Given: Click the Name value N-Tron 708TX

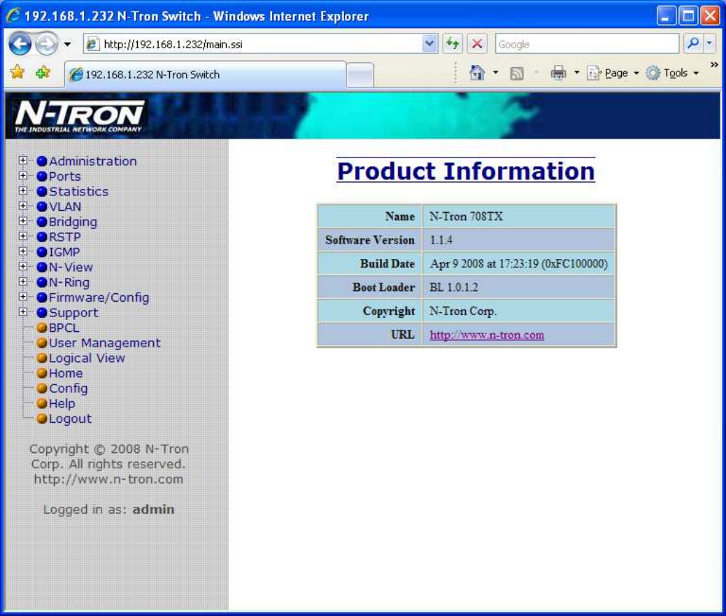Looking at the screenshot, I should click(x=466, y=216).
